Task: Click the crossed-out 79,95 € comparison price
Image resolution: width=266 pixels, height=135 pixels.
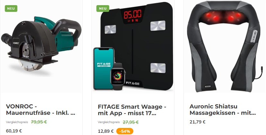Action: [x=39, y=122]
